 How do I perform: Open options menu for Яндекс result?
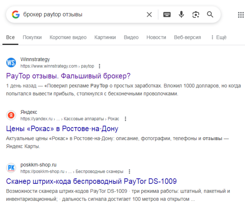point(126,119)
